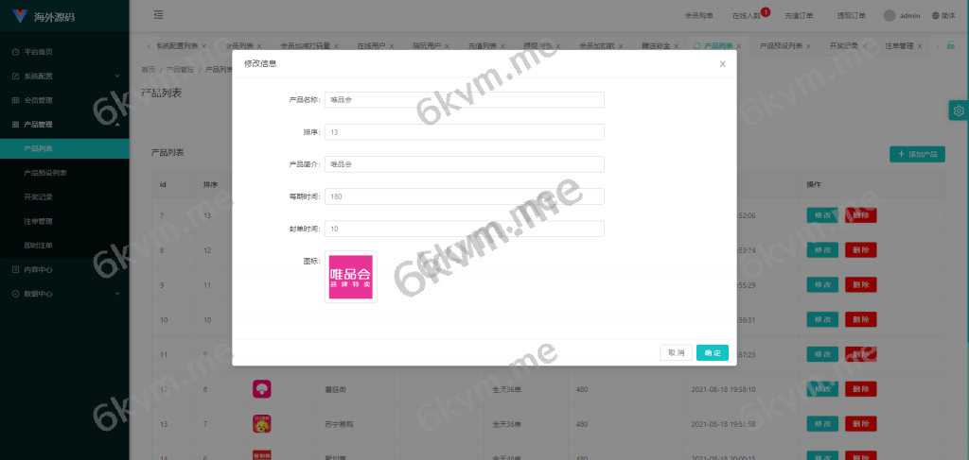The height and width of the screenshot is (460, 969).
Task: Open the gear settings drawer icon
Action: tap(959, 111)
